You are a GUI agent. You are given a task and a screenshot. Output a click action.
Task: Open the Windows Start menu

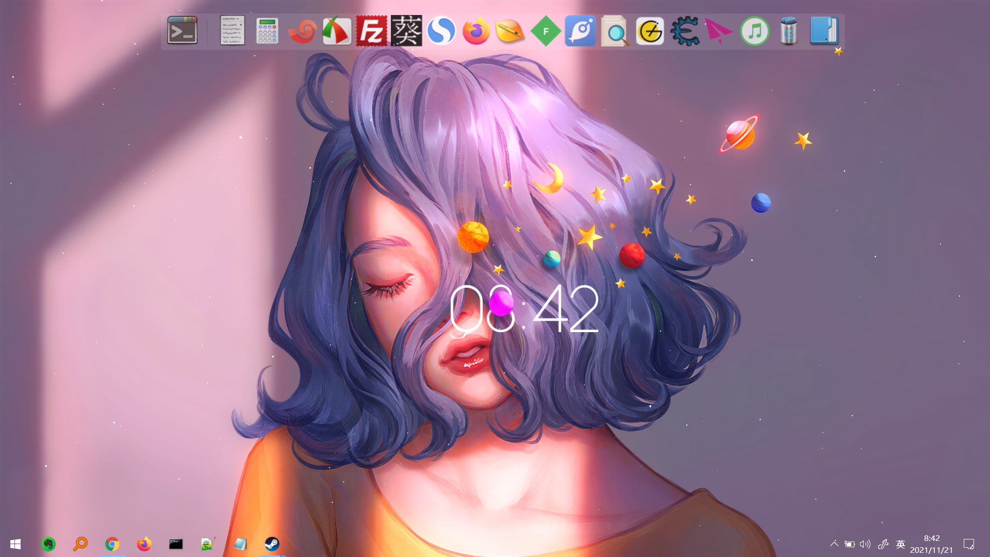pyautogui.click(x=15, y=544)
